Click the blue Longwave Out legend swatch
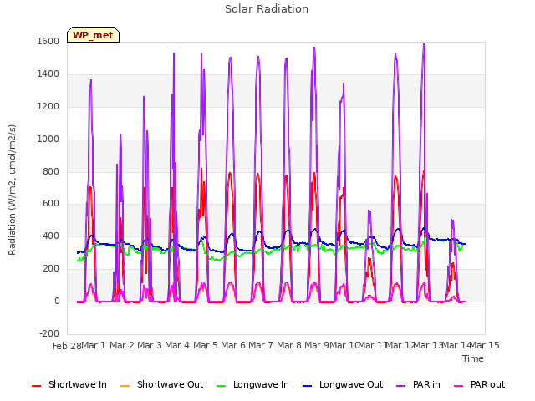Image resolution: width=535 pixels, height=401 pixels. [308, 386]
